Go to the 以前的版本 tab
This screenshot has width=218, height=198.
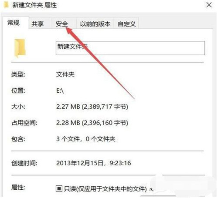pyautogui.click(x=95, y=23)
